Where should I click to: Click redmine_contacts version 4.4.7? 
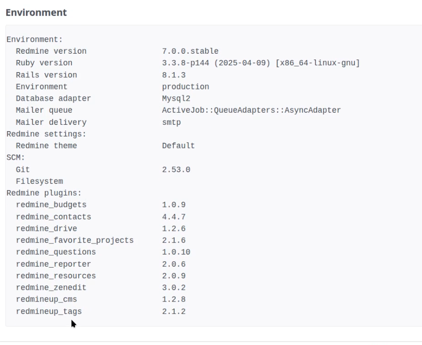click(174, 217)
